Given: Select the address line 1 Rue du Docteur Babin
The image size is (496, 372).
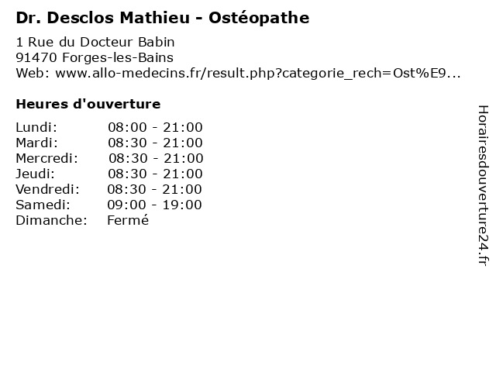Looking at the screenshot, I should point(95,42).
